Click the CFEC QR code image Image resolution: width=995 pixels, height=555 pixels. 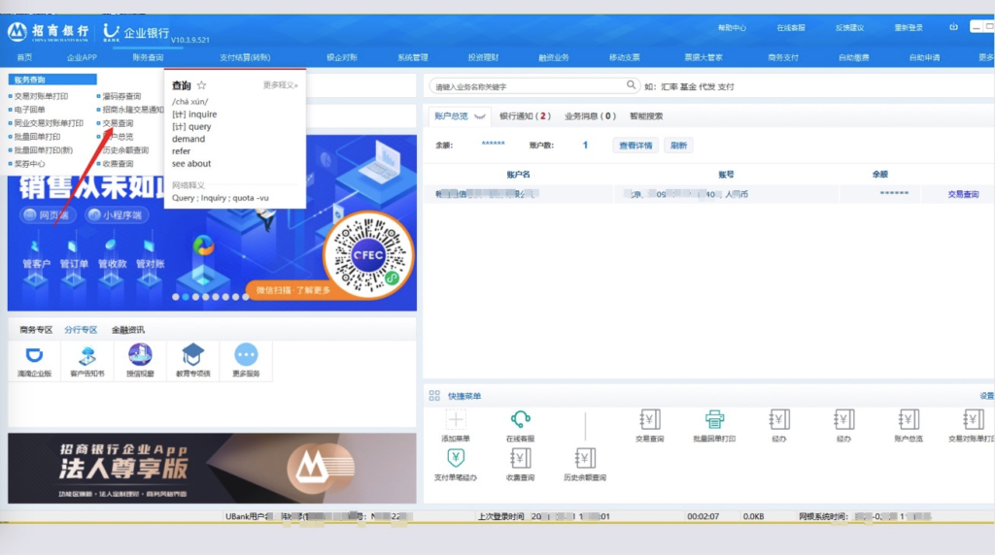click(368, 255)
